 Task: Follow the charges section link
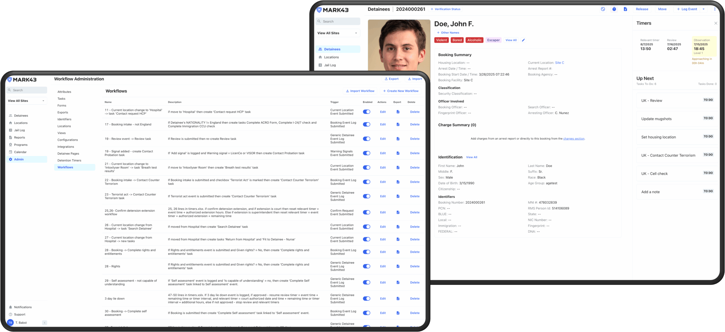(573, 139)
